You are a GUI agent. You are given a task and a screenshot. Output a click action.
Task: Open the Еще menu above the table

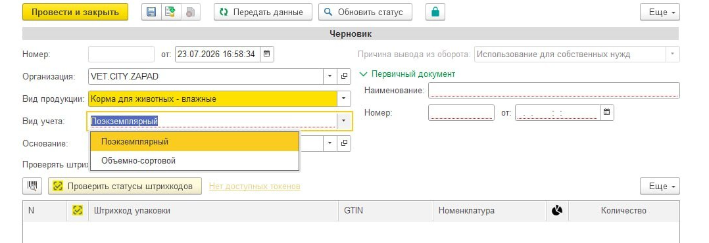click(660, 186)
